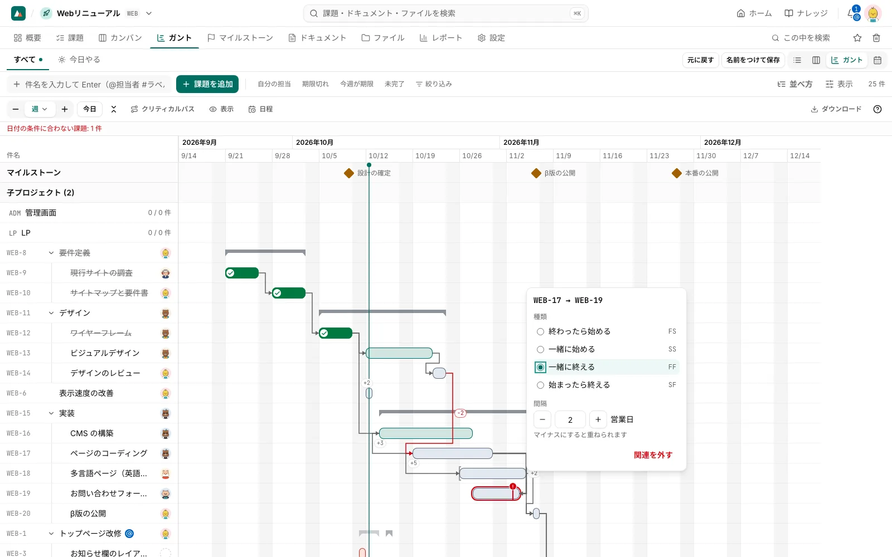This screenshot has width=892, height=557.
Task: Increase the lag days with plus
Action: click(x=598, y=419)
